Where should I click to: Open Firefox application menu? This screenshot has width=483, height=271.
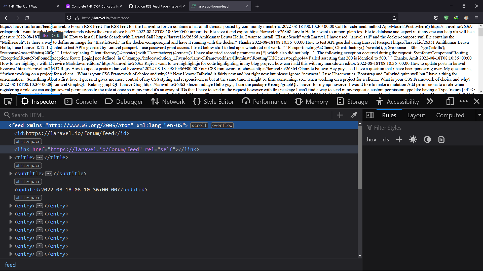(x=476, y=18)
